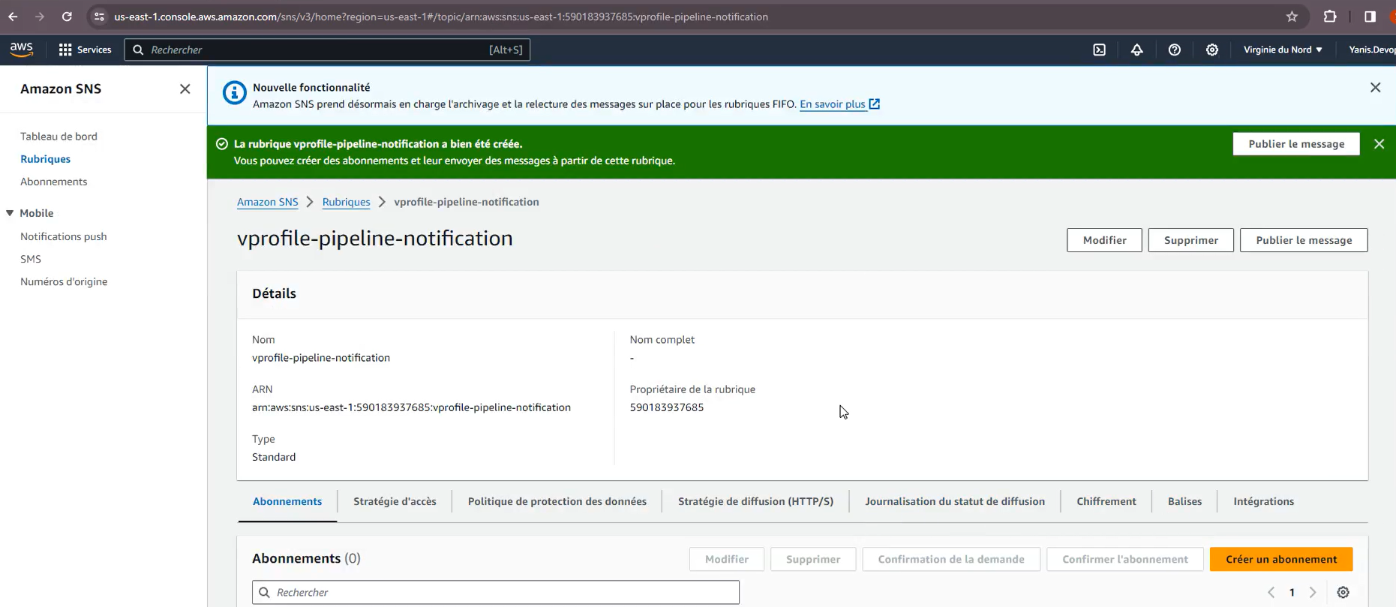
Task: Go to the AWS logo home
Action: [22, 50]
